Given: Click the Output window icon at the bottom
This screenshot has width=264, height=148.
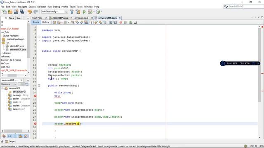Looking at the screenshot, I should pos(7,141).
